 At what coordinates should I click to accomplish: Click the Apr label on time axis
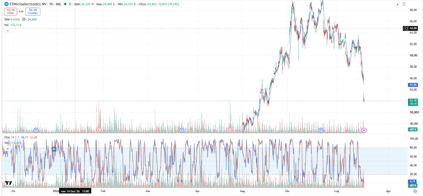point(198,191)
